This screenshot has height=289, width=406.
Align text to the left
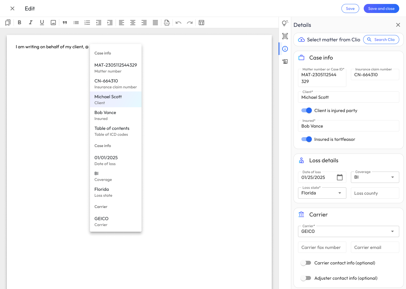(122, 23)
